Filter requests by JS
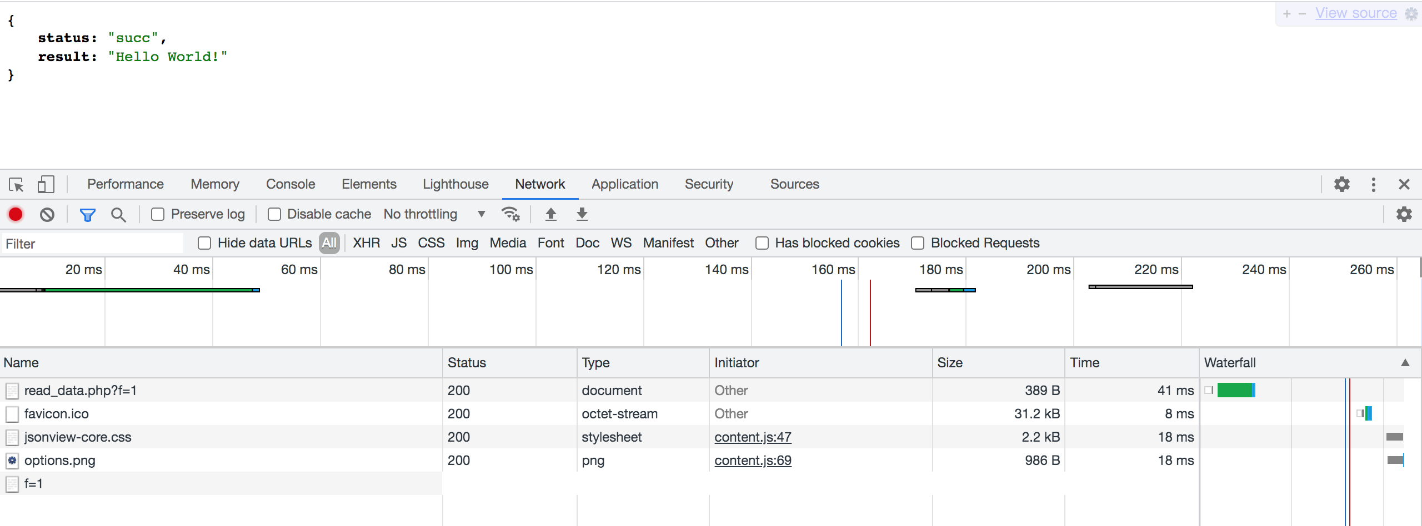 pyautogui.click(x=399, y=243)
